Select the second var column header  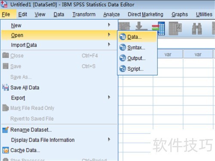click(x=198, y=54)
